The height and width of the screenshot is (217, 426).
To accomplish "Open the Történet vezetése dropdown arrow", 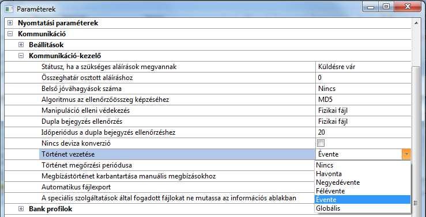I will coord(406,154).
